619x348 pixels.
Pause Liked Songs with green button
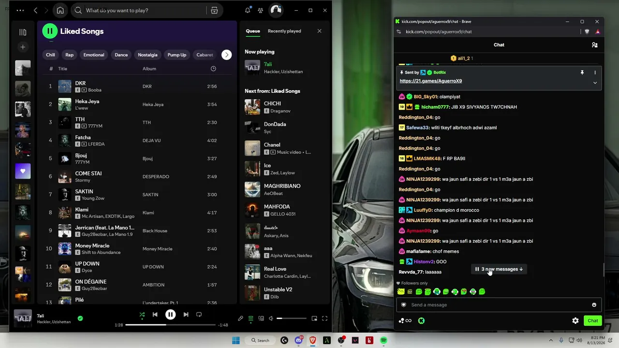50,31
